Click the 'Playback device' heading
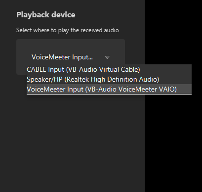 pyautogui.click(x=46, y=15)
